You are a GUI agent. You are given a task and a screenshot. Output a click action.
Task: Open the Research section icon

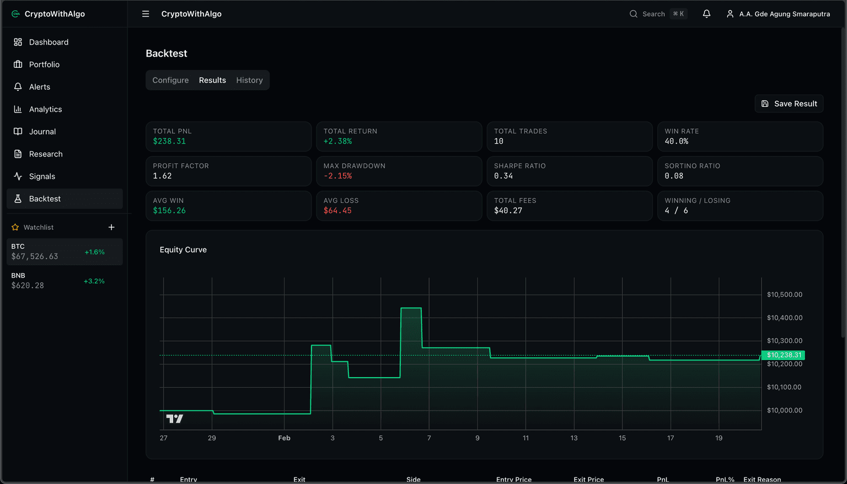18,154
